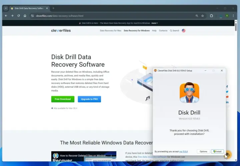
Task: Open a new browser tab
Action: (x=53, y=8)
